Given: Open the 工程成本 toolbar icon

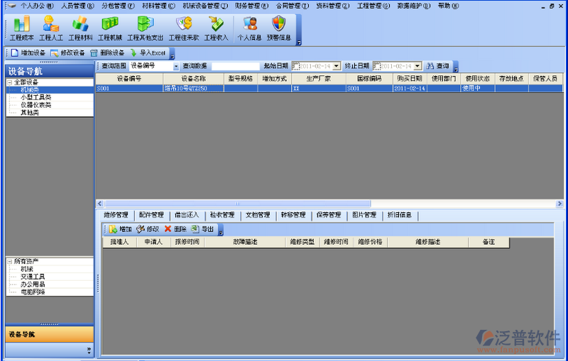Looking at the screenshot, I should pos(22,28).
